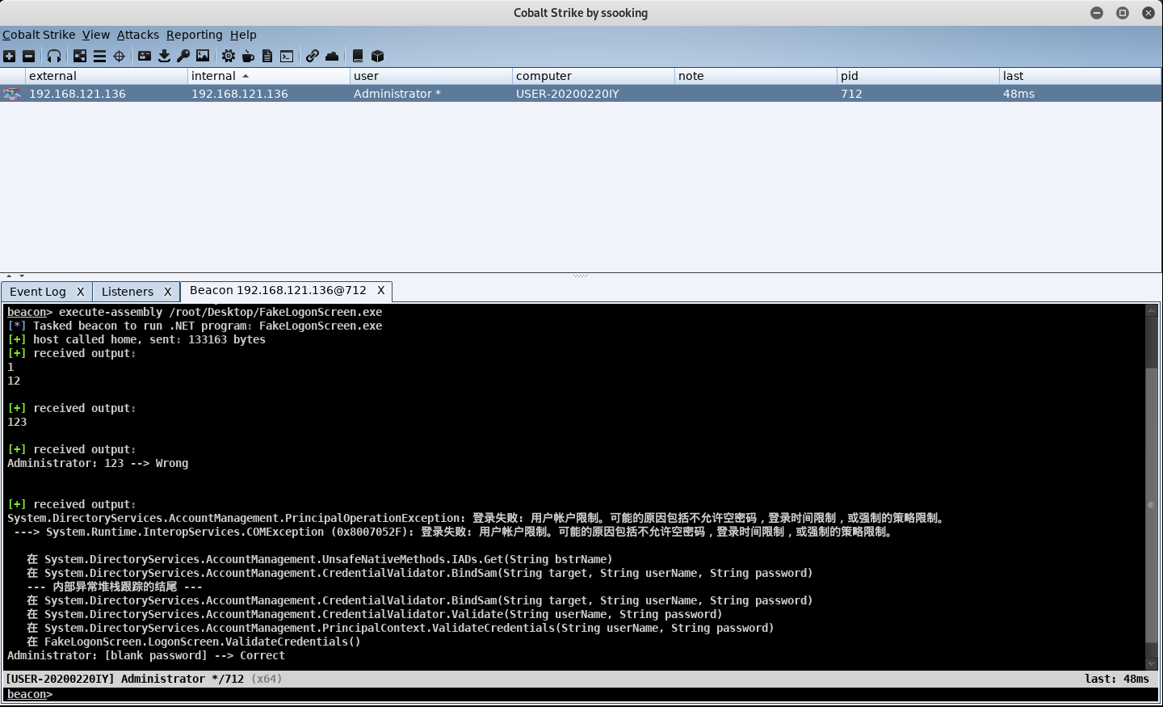Viewport: 1163px width, 707px height.
Task: Sort by the last column header
Action: [x=1080, y=76]
